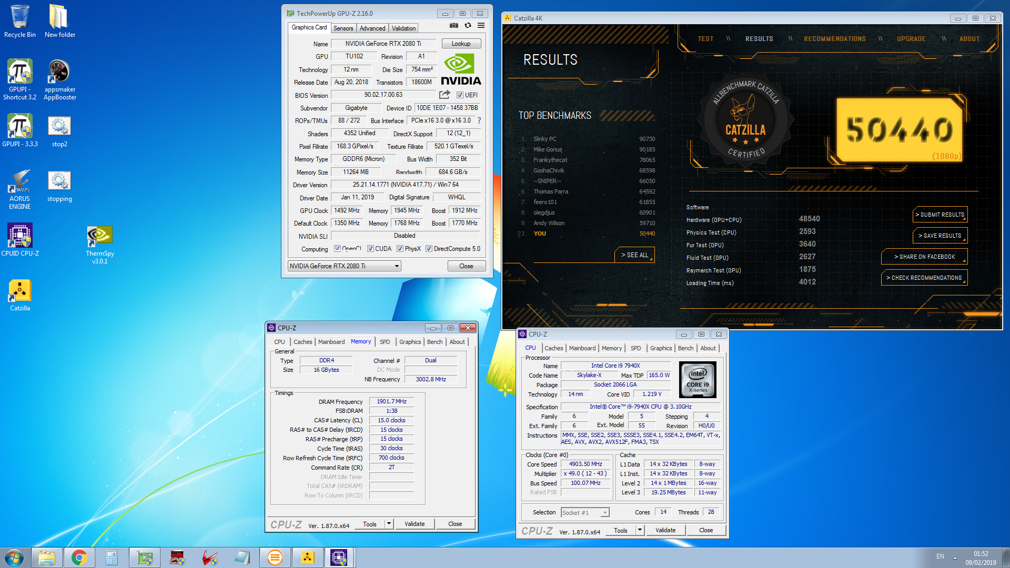Toggle the PhysX checkbox in GPU-Z
Image resolution: width=1010 pixels, height=568 pixels.
tap(400, 249)
